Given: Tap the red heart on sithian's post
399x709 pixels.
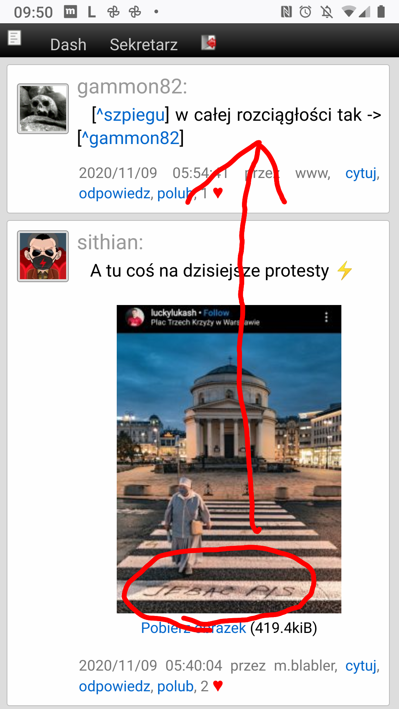Looking at the screenshot, I should click(x=218, y=686).
